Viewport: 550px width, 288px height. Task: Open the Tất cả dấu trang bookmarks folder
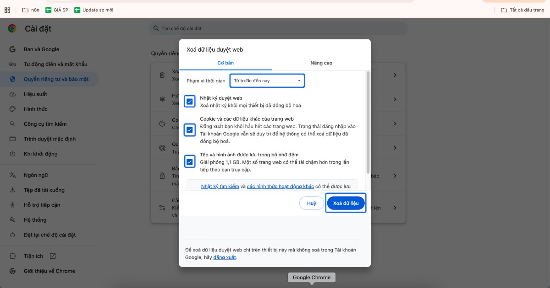[522, 10]
